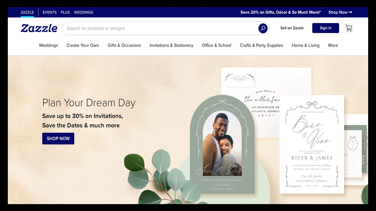Screen dimensions: 376x211
Task: Click the Shop Now arrow in banner
Action: [340, 12]
